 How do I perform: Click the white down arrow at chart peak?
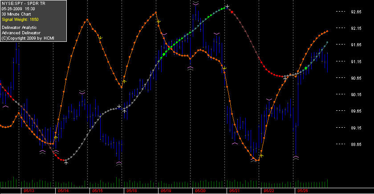click(x=228, y=6)
